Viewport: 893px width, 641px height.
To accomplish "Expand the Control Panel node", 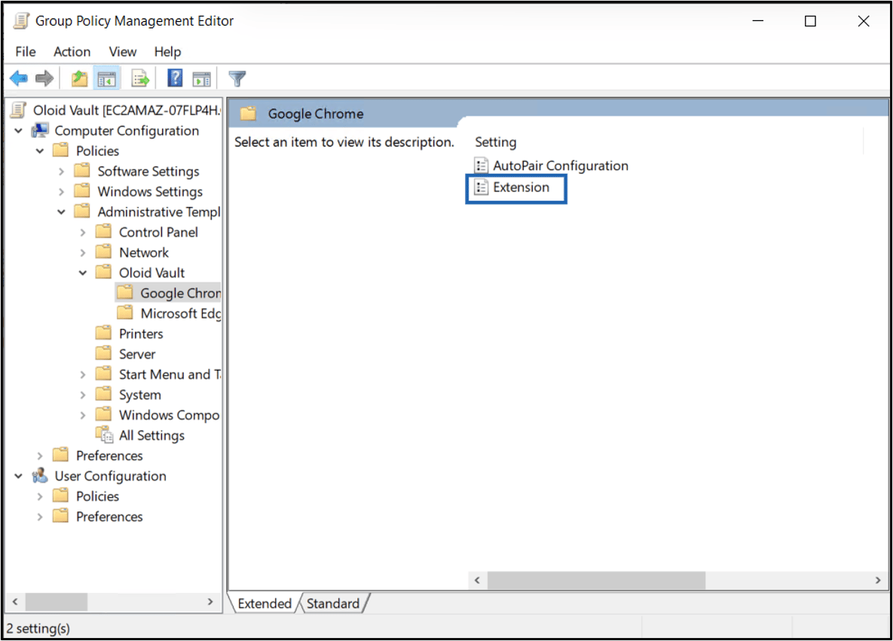I will click(83, 232).
